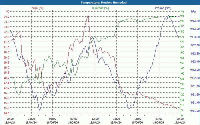The width and height of the screenshot is (200, 125).
Task: Click the 65 humidity axis value
Action: (183, 47)
